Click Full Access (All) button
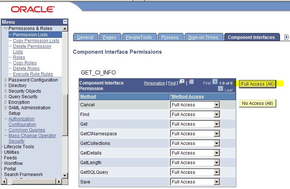The width and height of the screenshot is (290, 189). click(x=257, y=84)
